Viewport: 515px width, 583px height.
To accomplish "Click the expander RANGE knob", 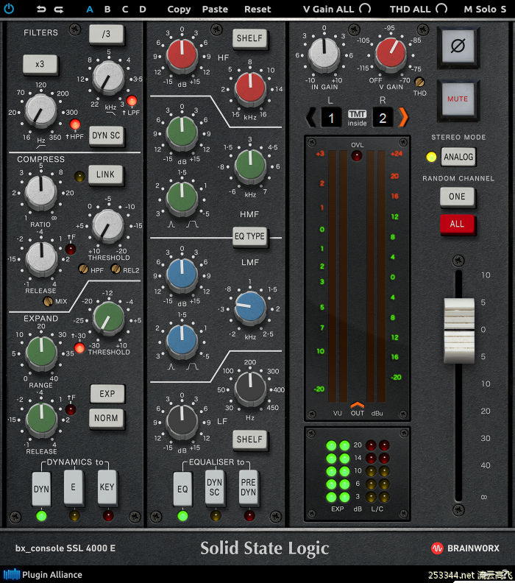I will (41, 353).
